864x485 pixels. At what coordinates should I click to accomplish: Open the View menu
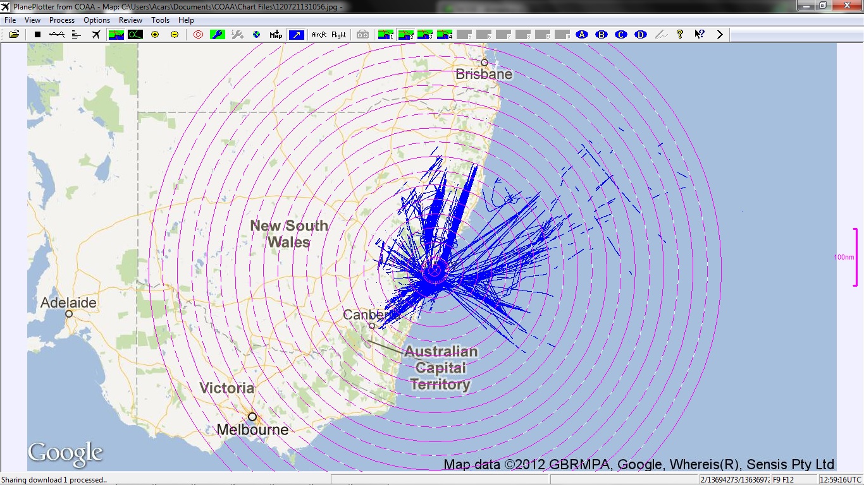[32, 20]
